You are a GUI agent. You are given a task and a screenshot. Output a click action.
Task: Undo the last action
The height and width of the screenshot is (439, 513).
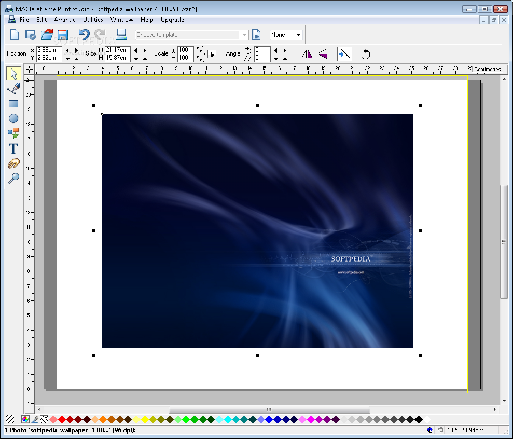point(84,34)
